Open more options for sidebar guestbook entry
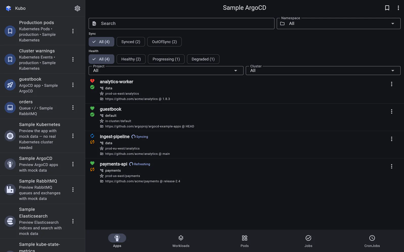Viewport: 404px width, 252px height. (x=73, y=85)
